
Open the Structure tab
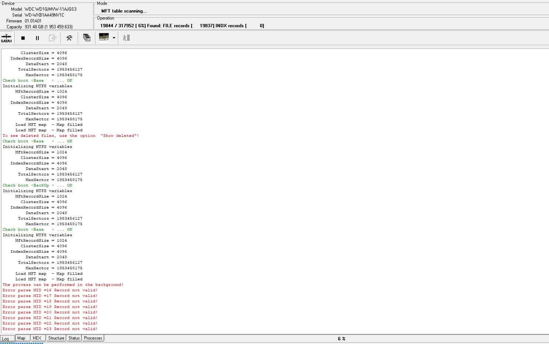pos(56,338)
